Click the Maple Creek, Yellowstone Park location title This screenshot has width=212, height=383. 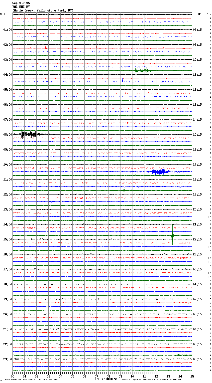pyautogui.click(x=43, y=10)
